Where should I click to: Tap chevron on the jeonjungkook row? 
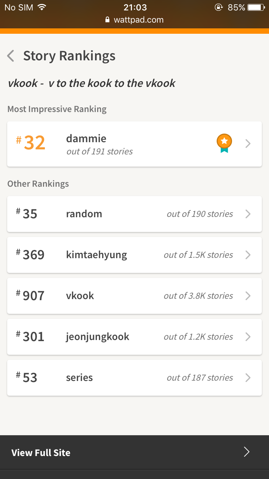pos(248,337)
